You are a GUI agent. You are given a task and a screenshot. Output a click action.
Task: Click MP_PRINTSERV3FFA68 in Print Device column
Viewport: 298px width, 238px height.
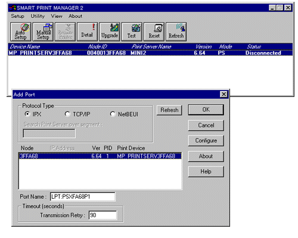[x=146, y=156]
